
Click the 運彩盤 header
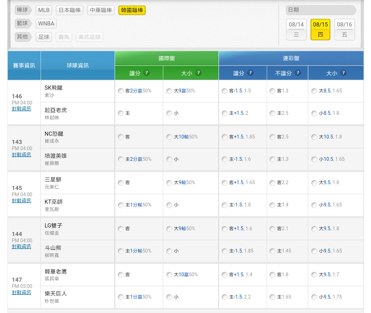[291, 58]
